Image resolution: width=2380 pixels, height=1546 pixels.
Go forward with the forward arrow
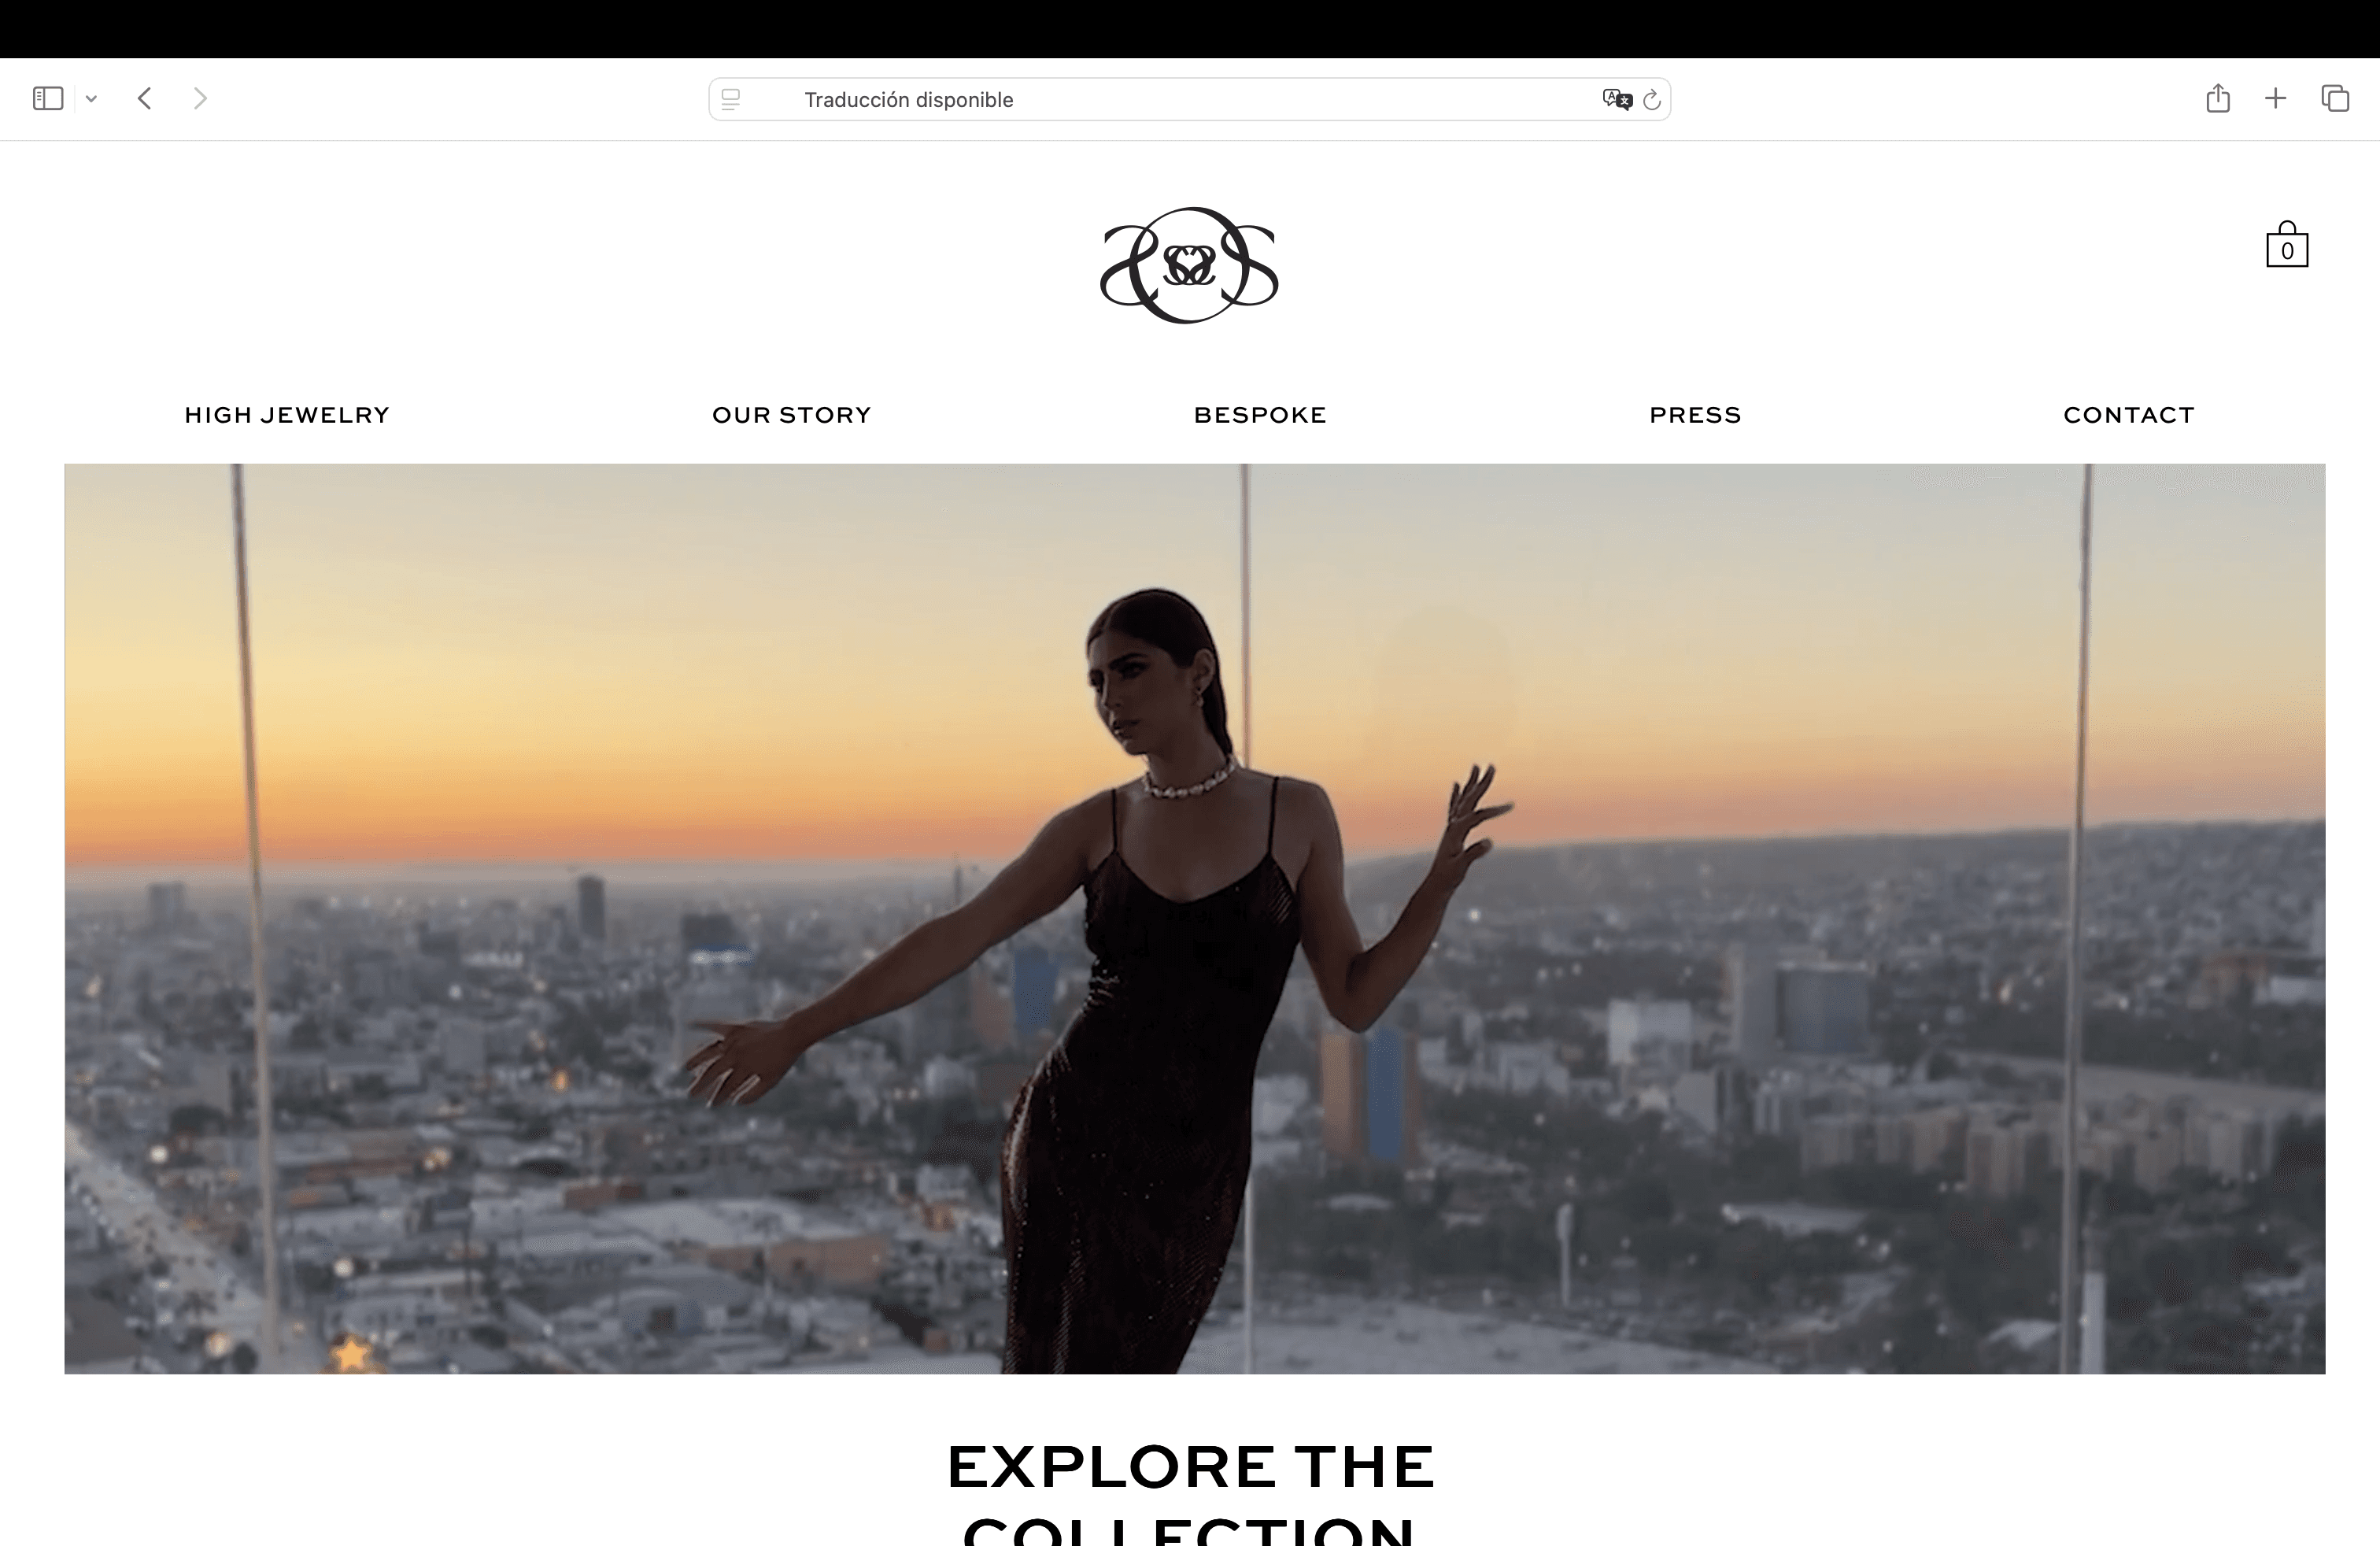200,98
